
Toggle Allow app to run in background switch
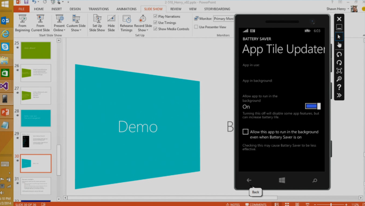pyautogui.click(x=313, y=106)
